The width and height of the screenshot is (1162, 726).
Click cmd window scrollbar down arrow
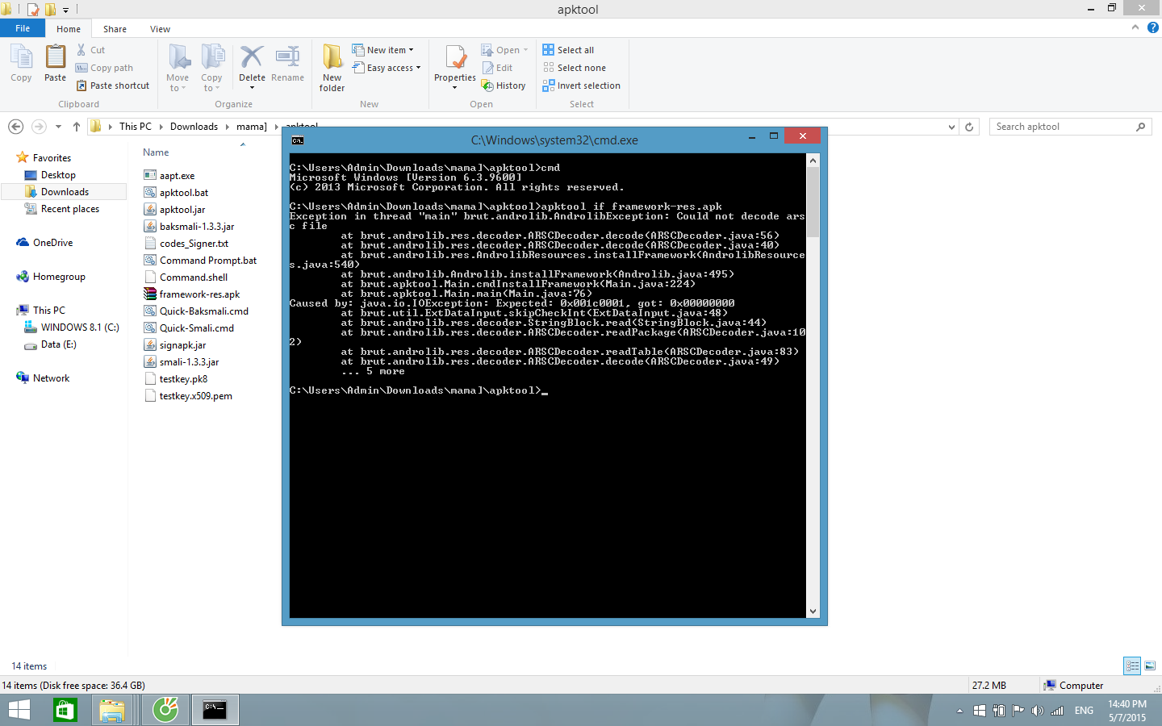[813, 611]
